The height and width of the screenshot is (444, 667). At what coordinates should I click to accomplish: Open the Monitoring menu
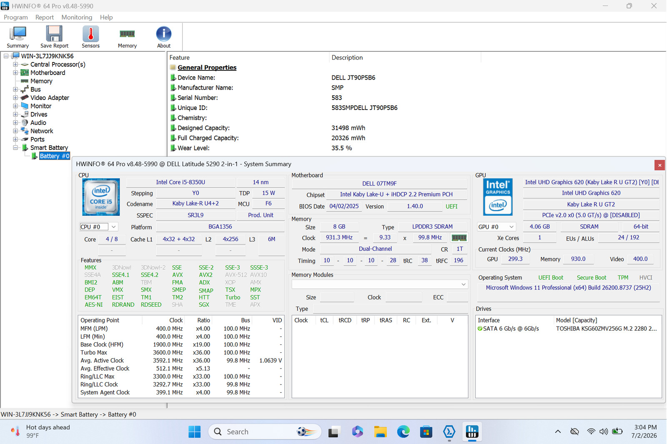pyautogui.click(x=77, y=17)
